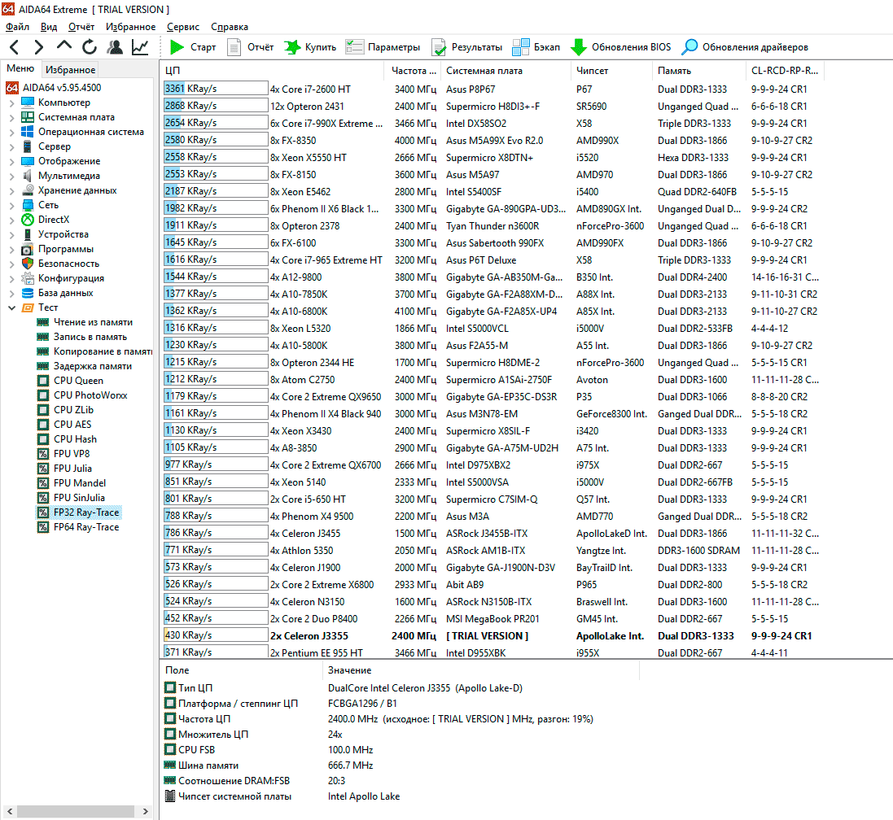Open the Результаты toolbar item

(x=467, y=47)
